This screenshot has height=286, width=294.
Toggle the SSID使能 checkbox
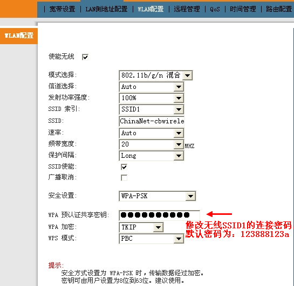[x=124, y=167]
